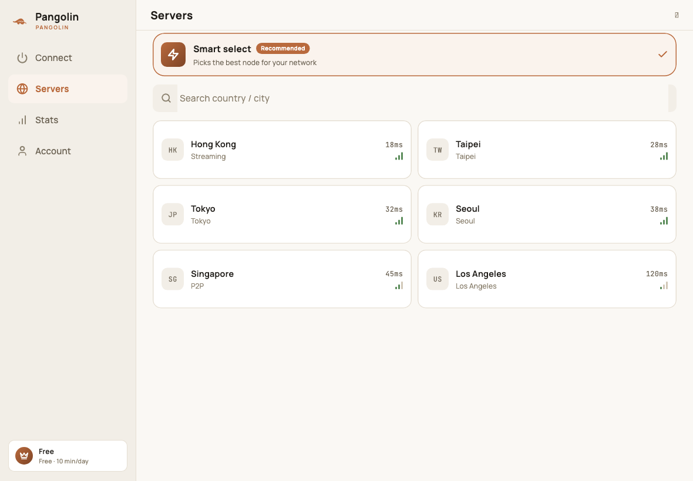Viewport: 693px width, 481px height.
Task: Select the Taipei server card
Action: [547, 150]
